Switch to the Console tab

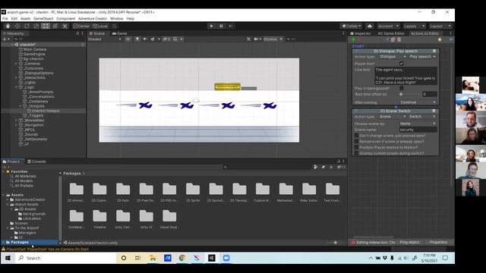click(x=36, y=162)
